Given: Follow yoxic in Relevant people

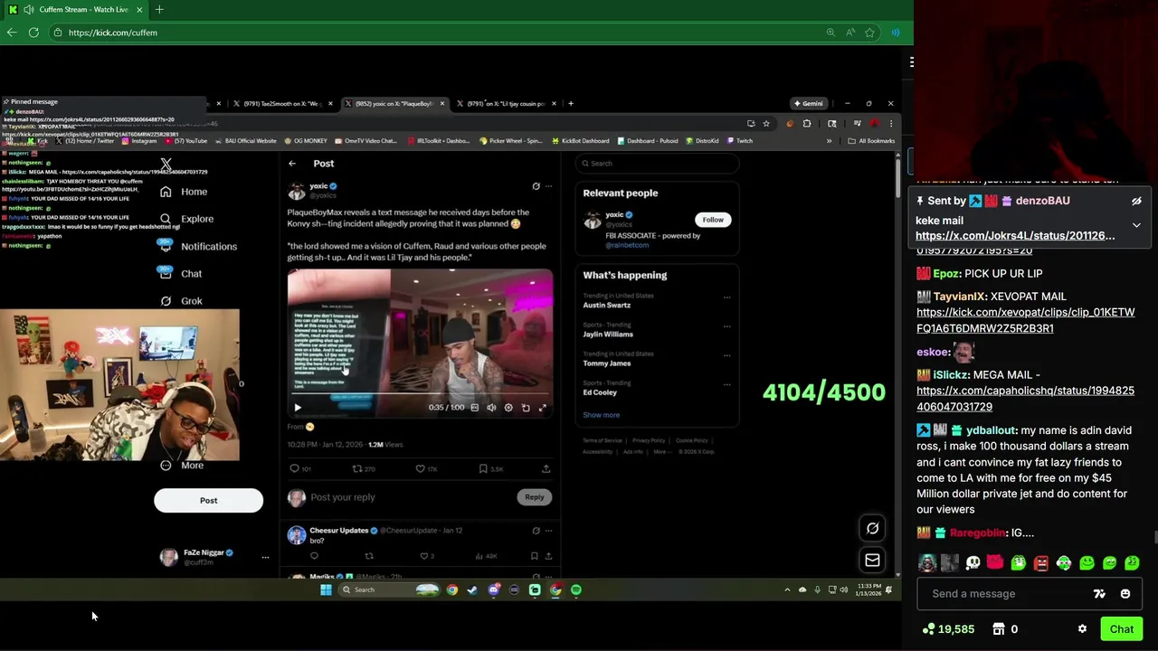Looking at the screenshot, I should (713, 220).
